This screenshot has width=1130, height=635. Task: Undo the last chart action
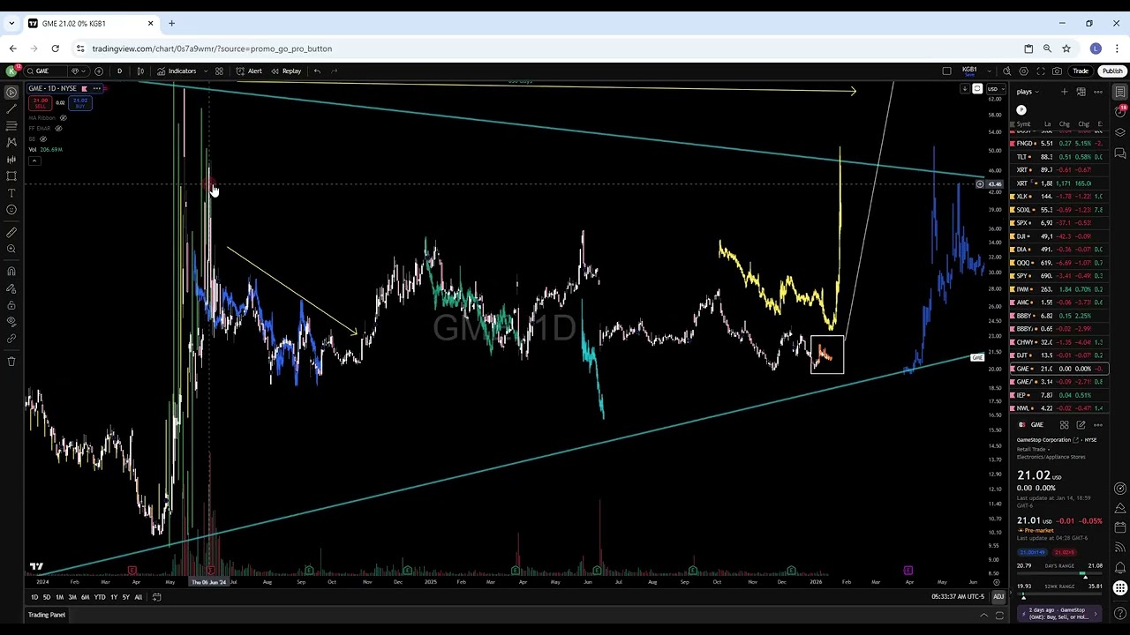coord(317,71)
